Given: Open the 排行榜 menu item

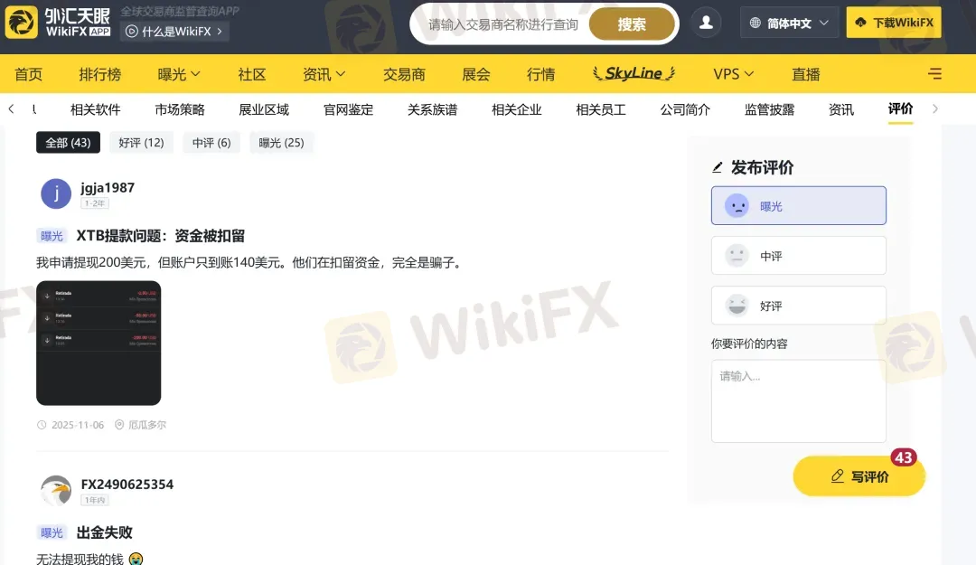Looking at the screenshot, I should pos(99,73).
